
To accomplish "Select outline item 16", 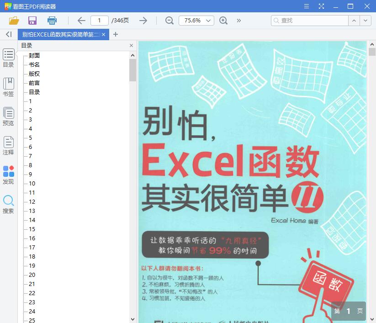I will pos(32,238).
